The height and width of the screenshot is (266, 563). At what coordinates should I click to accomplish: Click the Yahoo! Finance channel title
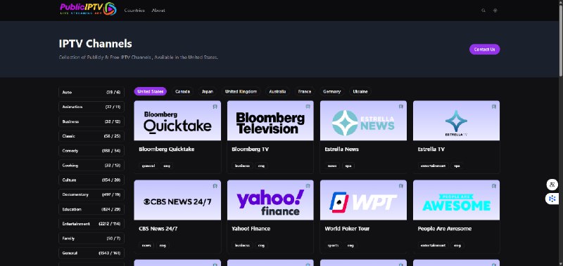pos(251,229)
